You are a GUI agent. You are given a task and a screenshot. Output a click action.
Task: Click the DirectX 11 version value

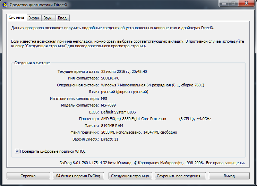pyautogui.click(x=110, y=139)
